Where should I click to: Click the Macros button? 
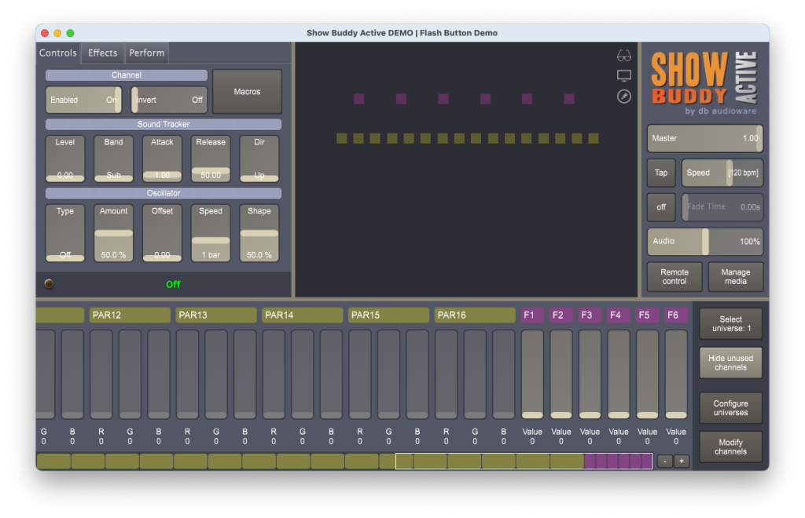(247, 92)
